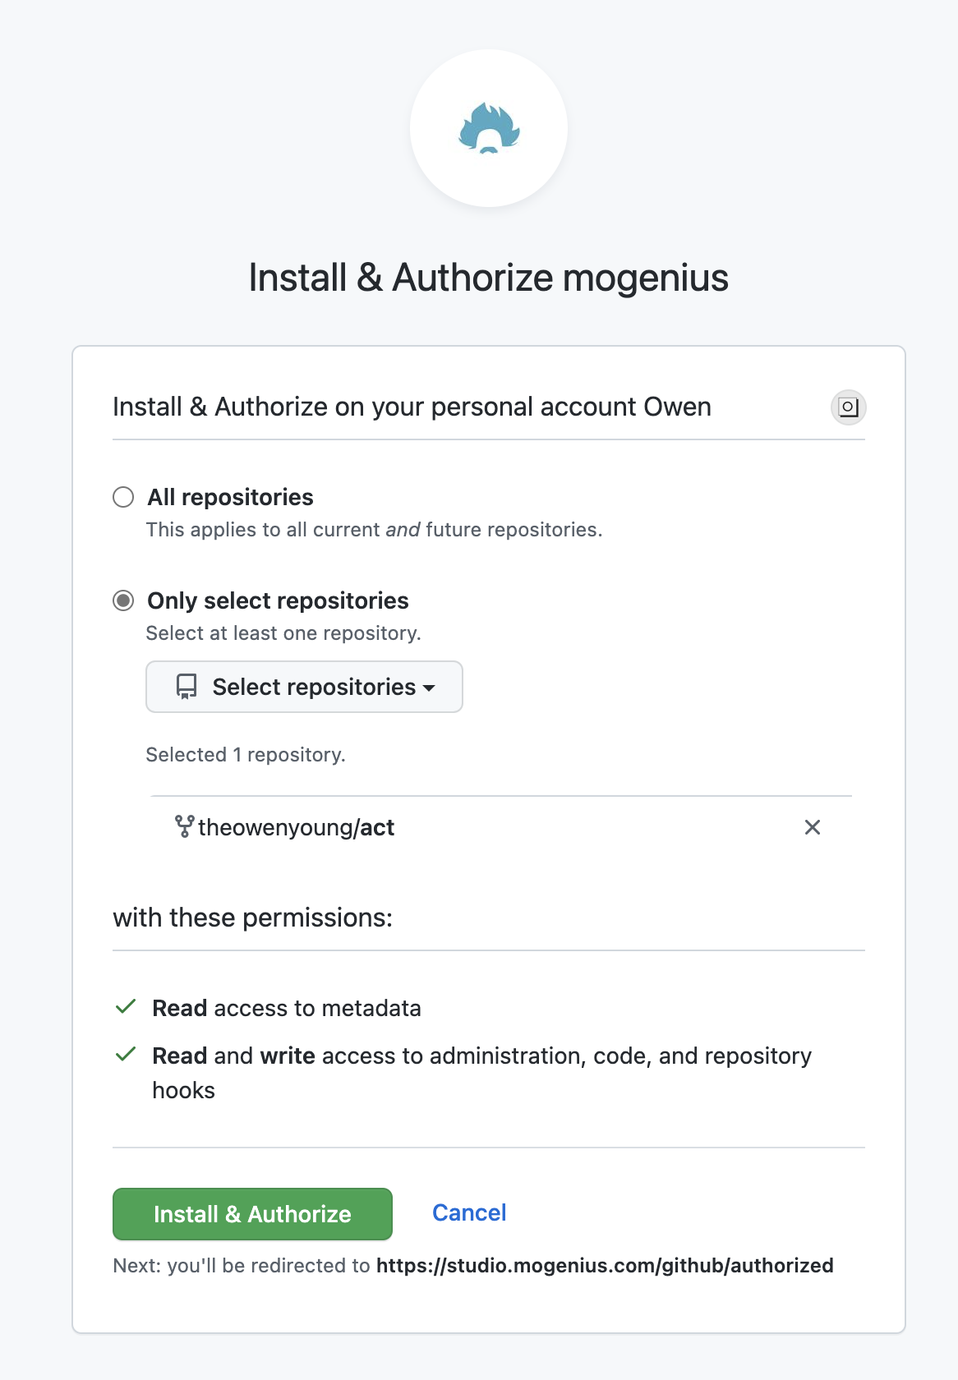Click the green Install & Authorize button
This screenshot has width=958, height=1380.
pyautogui.click(x=252, y=1214)
